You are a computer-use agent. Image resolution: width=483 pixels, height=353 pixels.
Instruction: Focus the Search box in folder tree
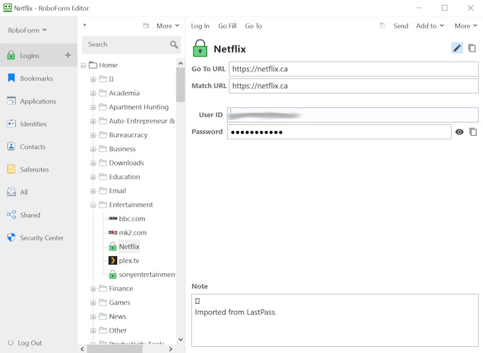click(x=131, y=45)
